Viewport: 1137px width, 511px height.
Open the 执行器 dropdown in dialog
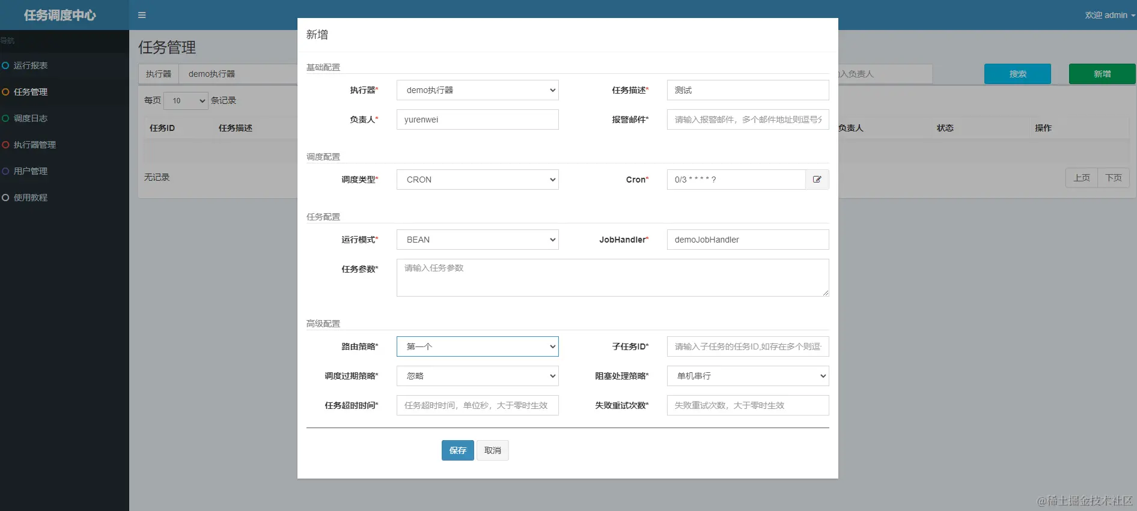tap(478, 90)
